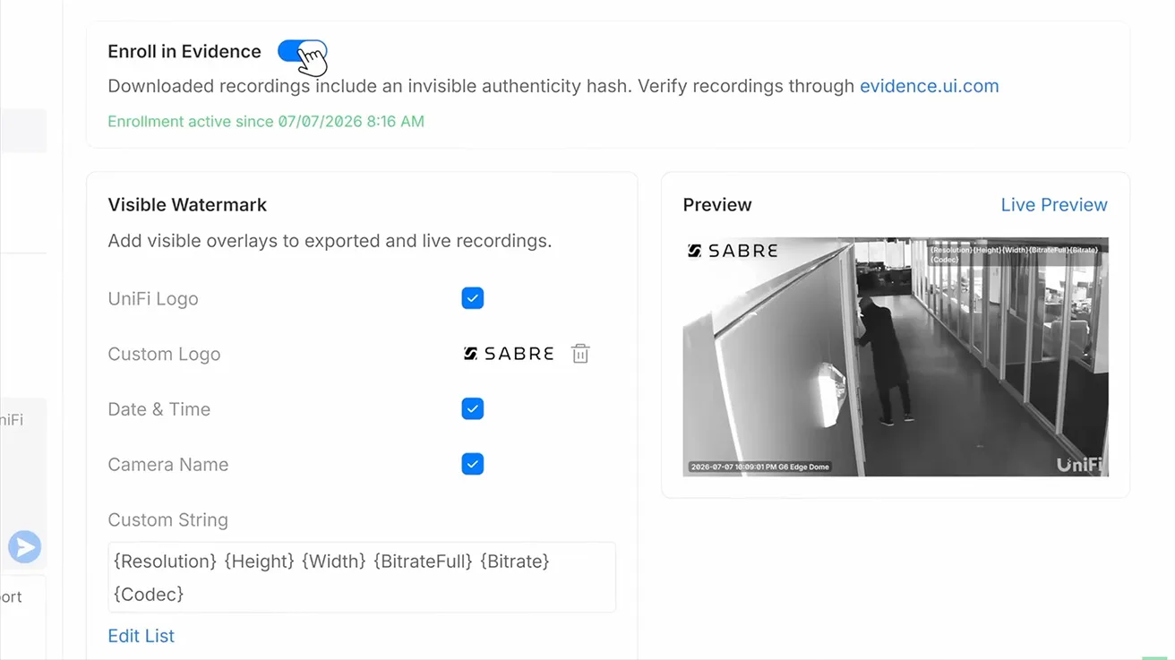Click the Preview panel heading
The height and width of the screenshot is (660, 1175).
[x=717, y=205]
